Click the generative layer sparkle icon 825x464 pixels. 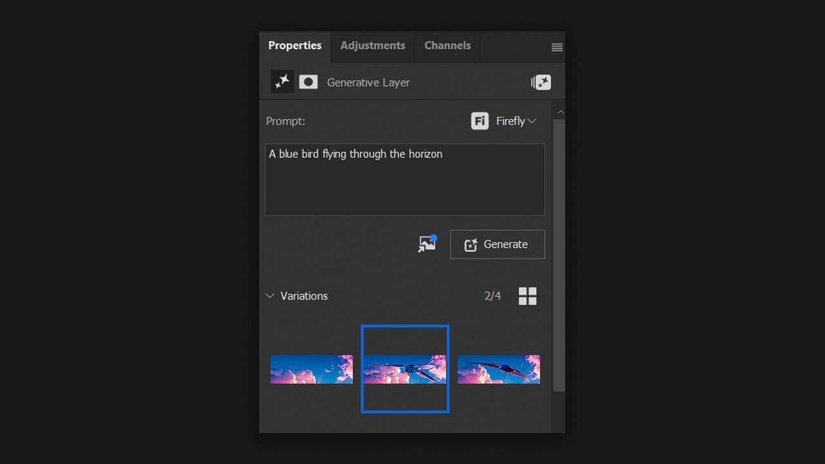282,82
